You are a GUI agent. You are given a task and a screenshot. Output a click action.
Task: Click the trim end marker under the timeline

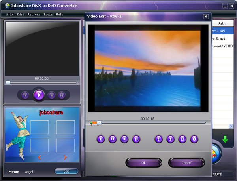(98, 125)
